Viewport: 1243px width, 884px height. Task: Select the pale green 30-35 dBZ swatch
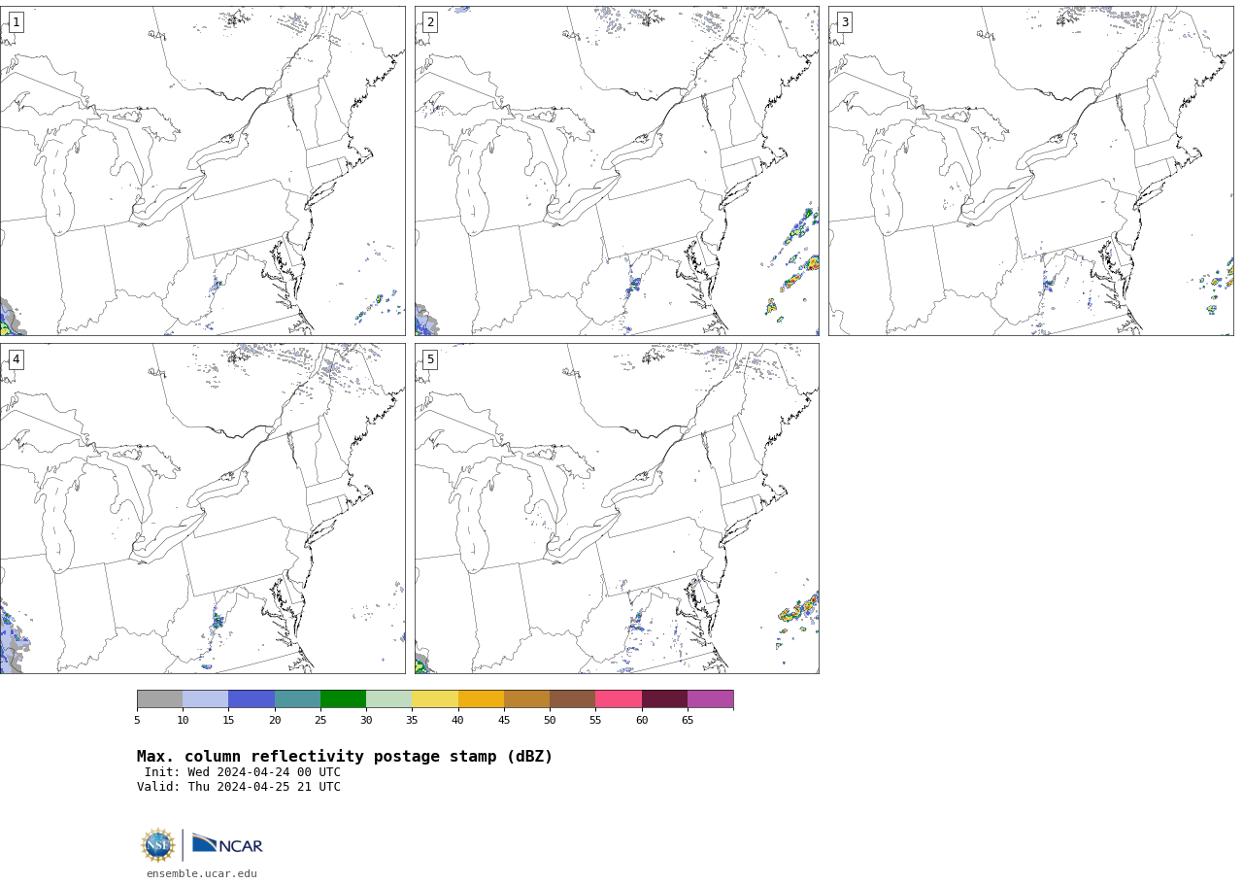[x=389, y=699]
